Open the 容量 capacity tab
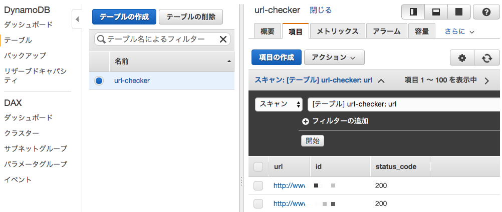 pyautogui.click(x=422, y=31)
